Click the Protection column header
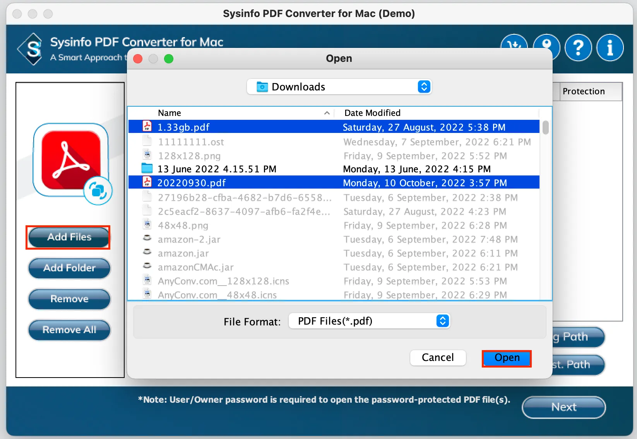The image size is (637, 439). pos(591,92)
